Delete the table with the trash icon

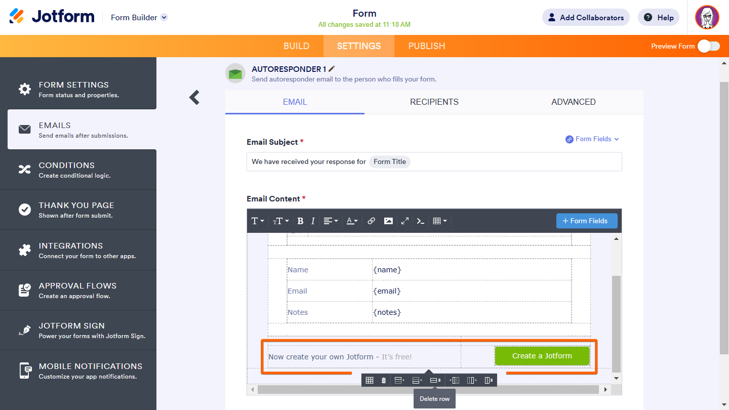(384, 380)
